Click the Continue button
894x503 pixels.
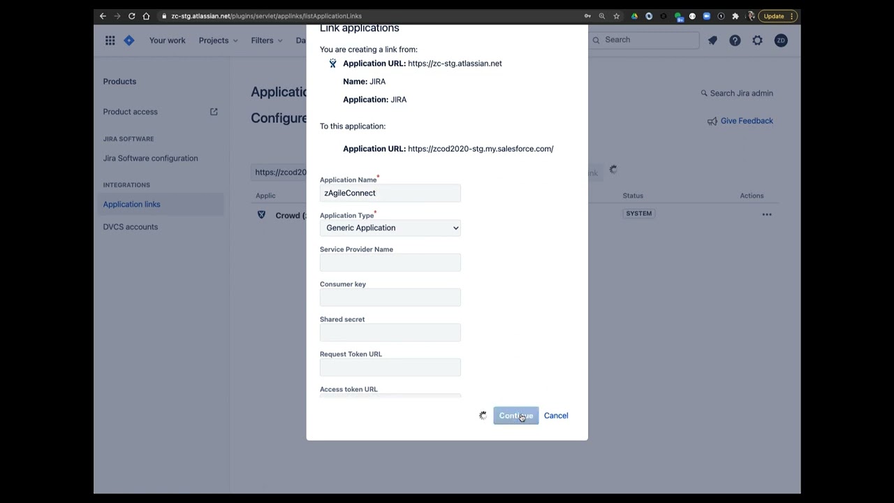515,416
